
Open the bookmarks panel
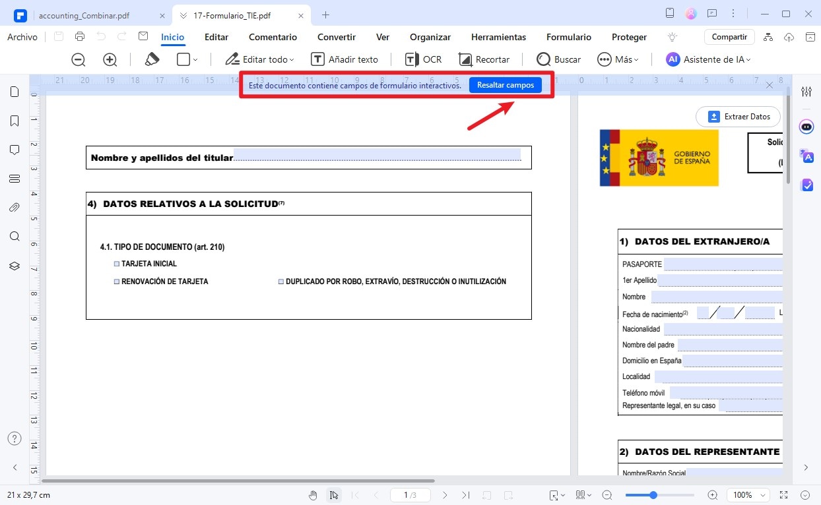coord(15,121)
